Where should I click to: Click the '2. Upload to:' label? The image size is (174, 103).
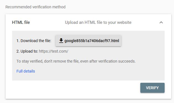click(27, 51)
